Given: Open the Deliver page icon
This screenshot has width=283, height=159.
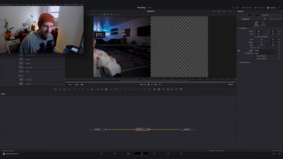Looking at the screenshot, I should (181, 154).
